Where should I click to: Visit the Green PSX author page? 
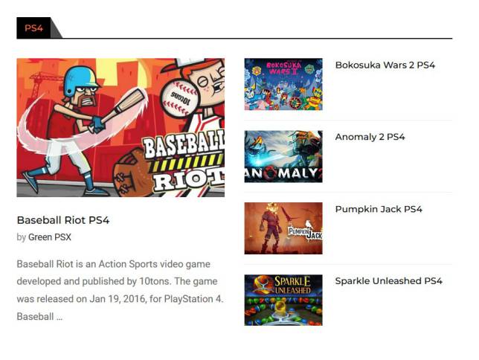(x=50, y=237)
